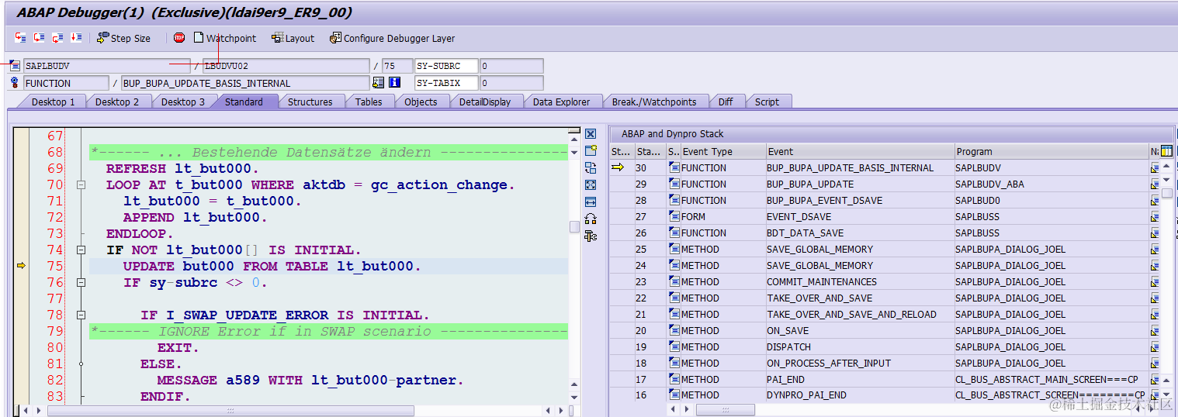Image resolution: width=1178 pixels, height=417 pixels.
Task: Click the Maximize Horizontally tool icon
Action: [x=591, y=202]
